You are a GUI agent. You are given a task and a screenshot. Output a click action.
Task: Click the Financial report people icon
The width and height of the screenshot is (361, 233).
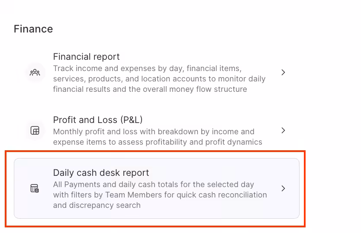pyautogui.click(x=35, y=72)
